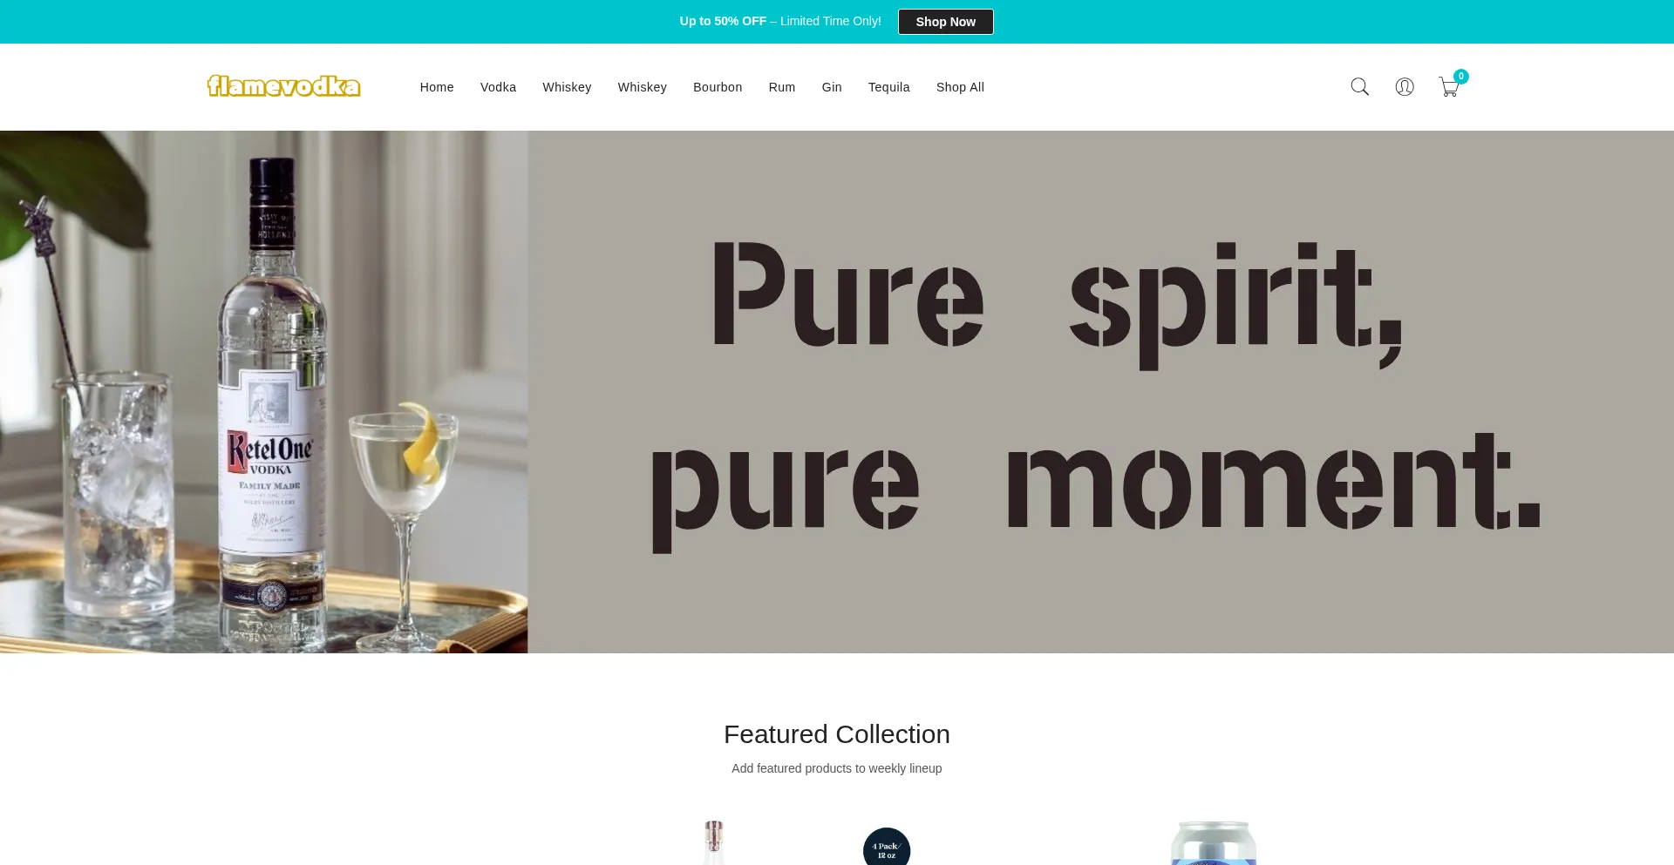Open the silver can product thumbnail
Image resolution: width=1674 pixels, height=865 pixels.
1214,843
